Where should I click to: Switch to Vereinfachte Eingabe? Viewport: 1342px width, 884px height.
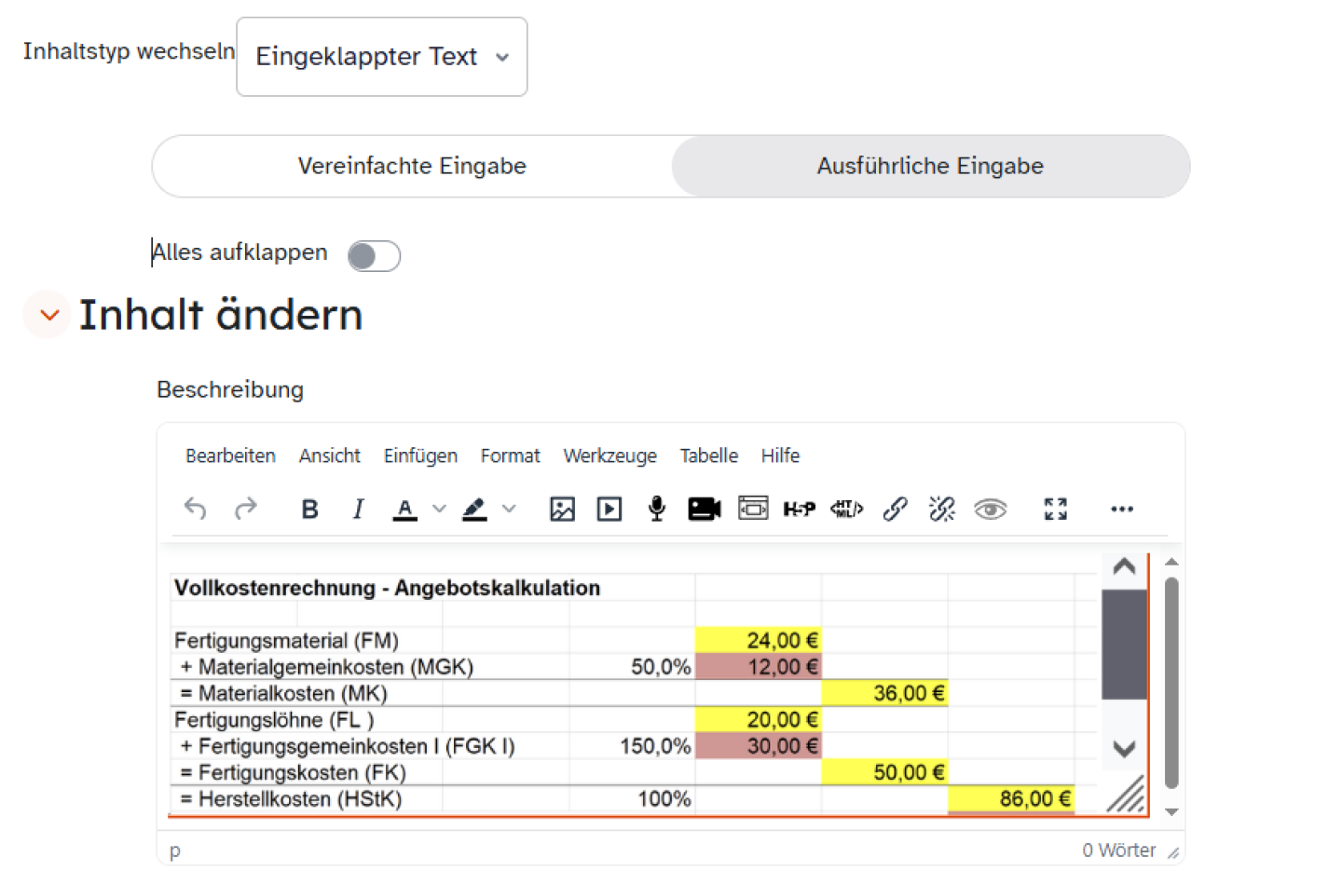412,166
